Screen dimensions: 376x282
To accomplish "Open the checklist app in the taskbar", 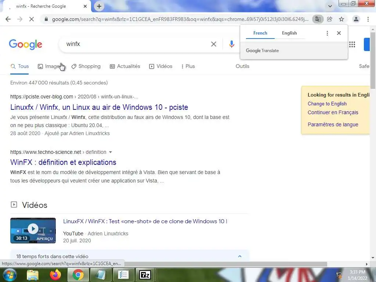I will (x=123, y=275).
